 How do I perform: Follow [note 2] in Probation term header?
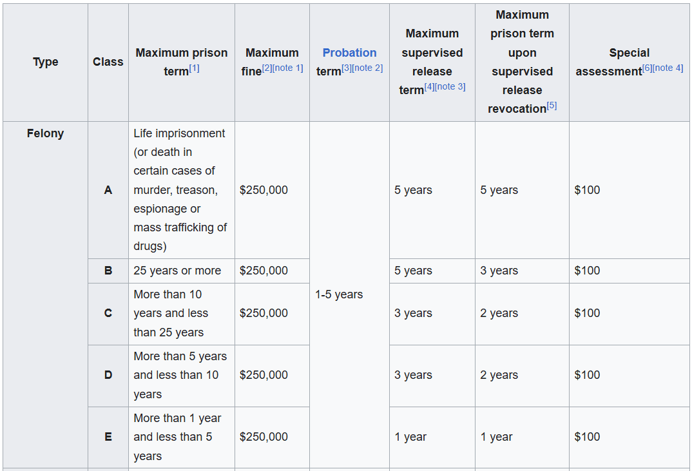(x=368, y=68)
